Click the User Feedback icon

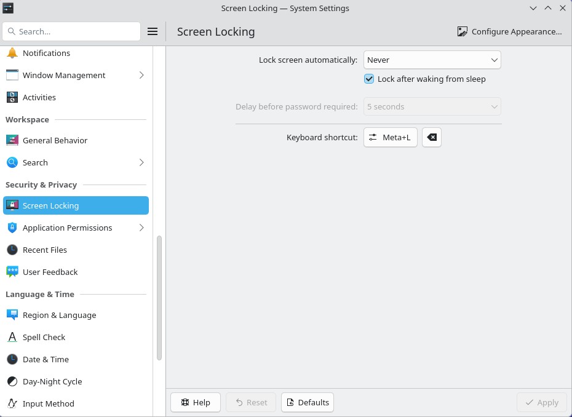pyautogui.click(x=12, y=272)
